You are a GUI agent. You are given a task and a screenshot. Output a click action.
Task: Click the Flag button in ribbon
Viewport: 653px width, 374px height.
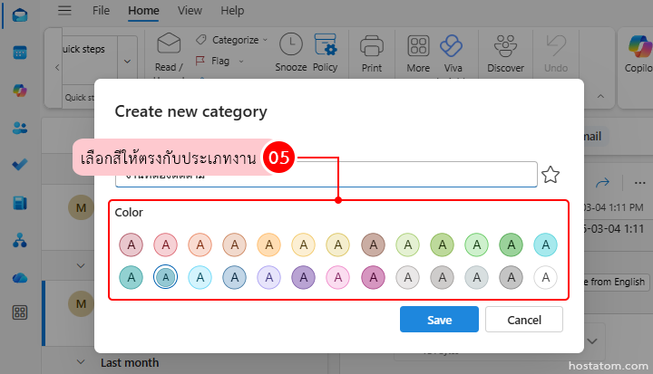(x=212, y=62)
